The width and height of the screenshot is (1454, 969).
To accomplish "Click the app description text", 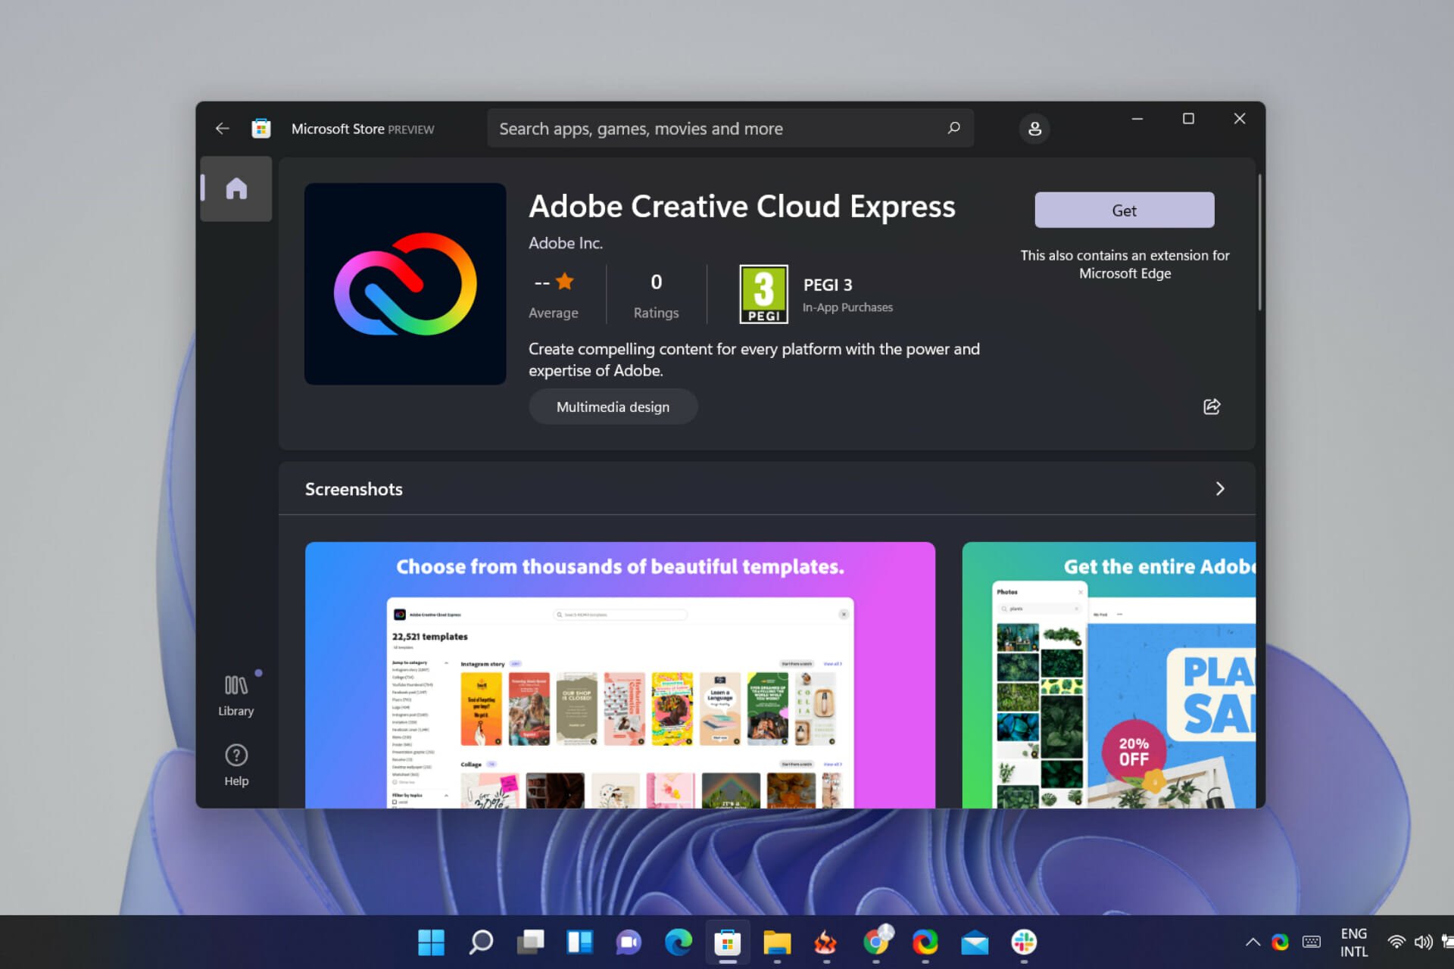I will [x=754, y=360].
